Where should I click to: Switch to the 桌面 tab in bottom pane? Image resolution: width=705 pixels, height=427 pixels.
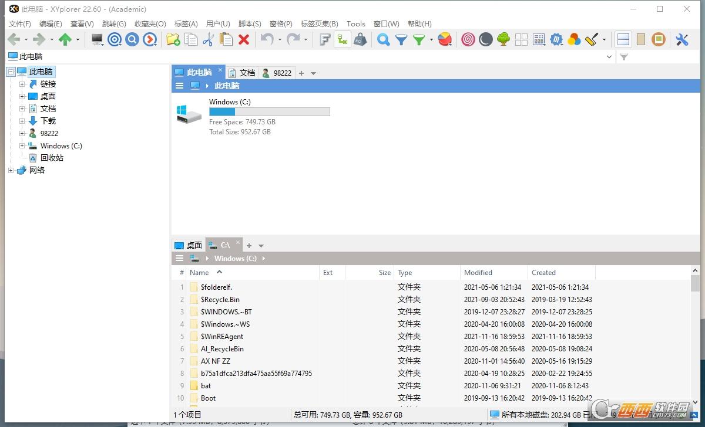coord(188,245)
